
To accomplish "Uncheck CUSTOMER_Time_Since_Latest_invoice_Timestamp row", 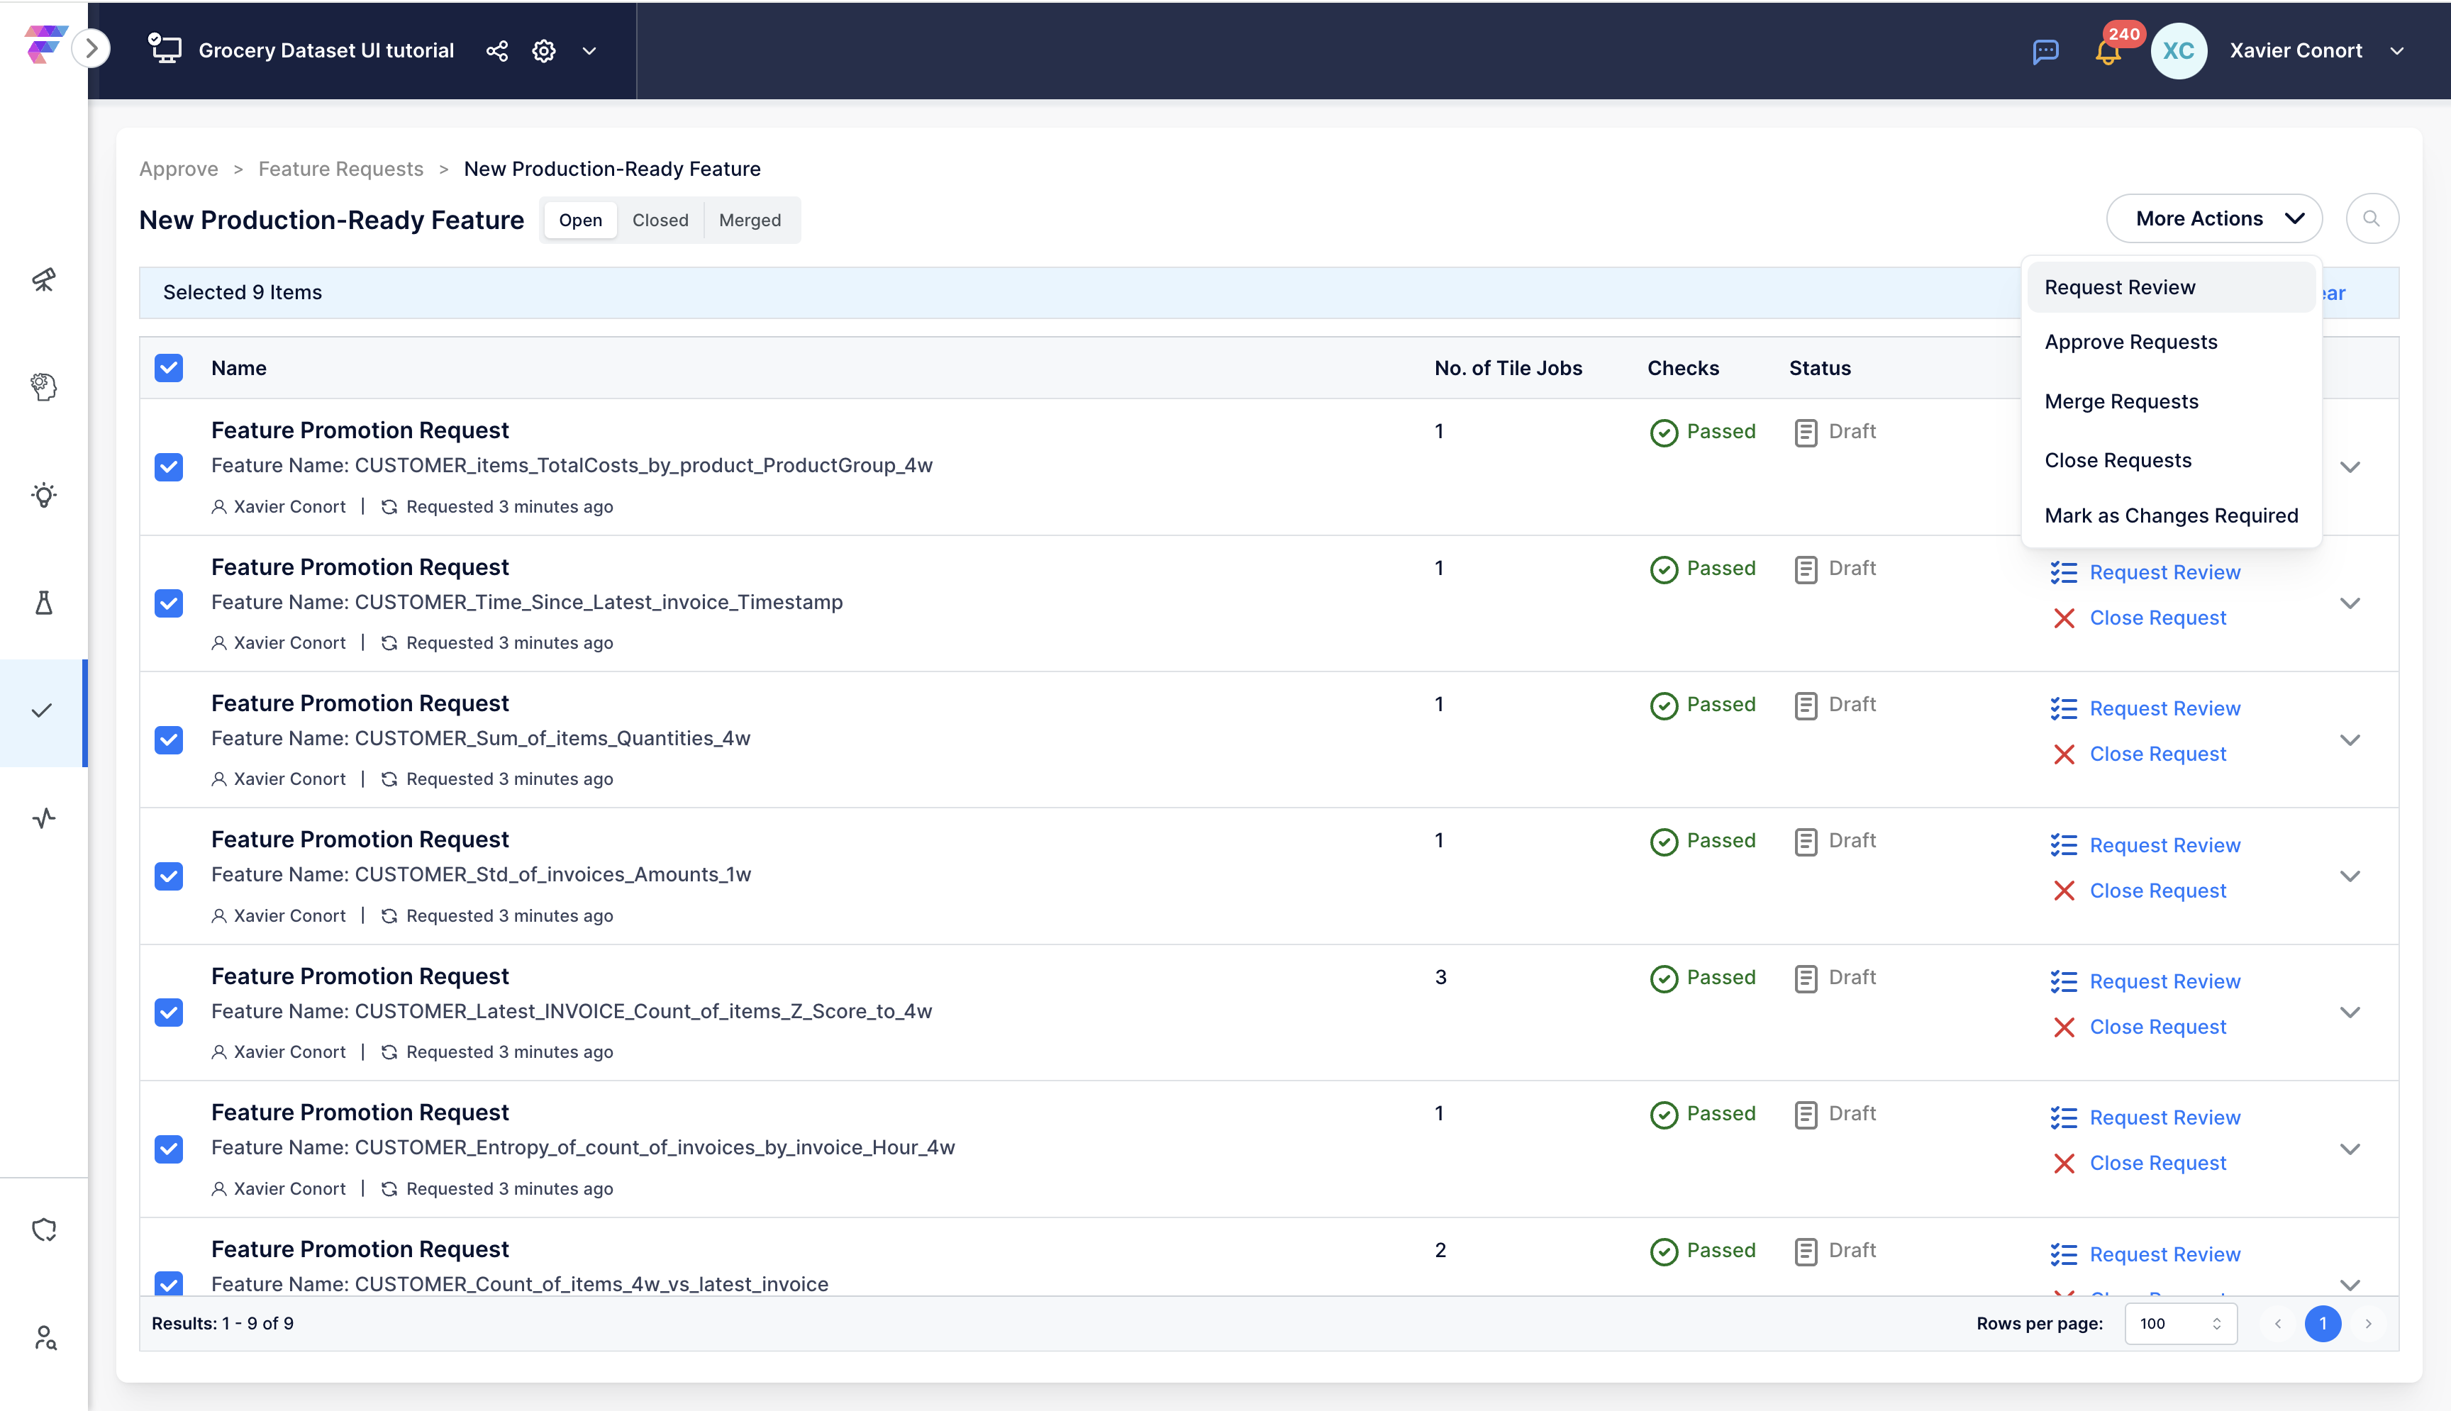I will 169,603.
